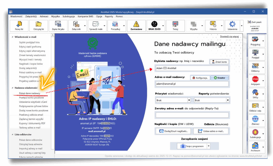Select Podpisywanie cyfrowe listów tree item
The width and height of the screenshot is (273, 166).
(x=34, y=106)
